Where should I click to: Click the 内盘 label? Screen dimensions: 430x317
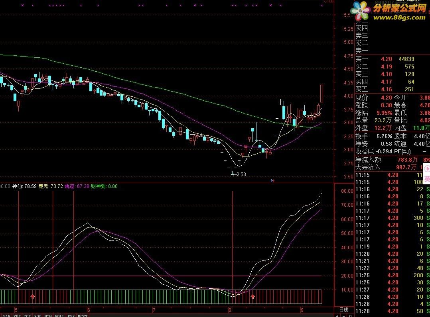tap(400, 128)
